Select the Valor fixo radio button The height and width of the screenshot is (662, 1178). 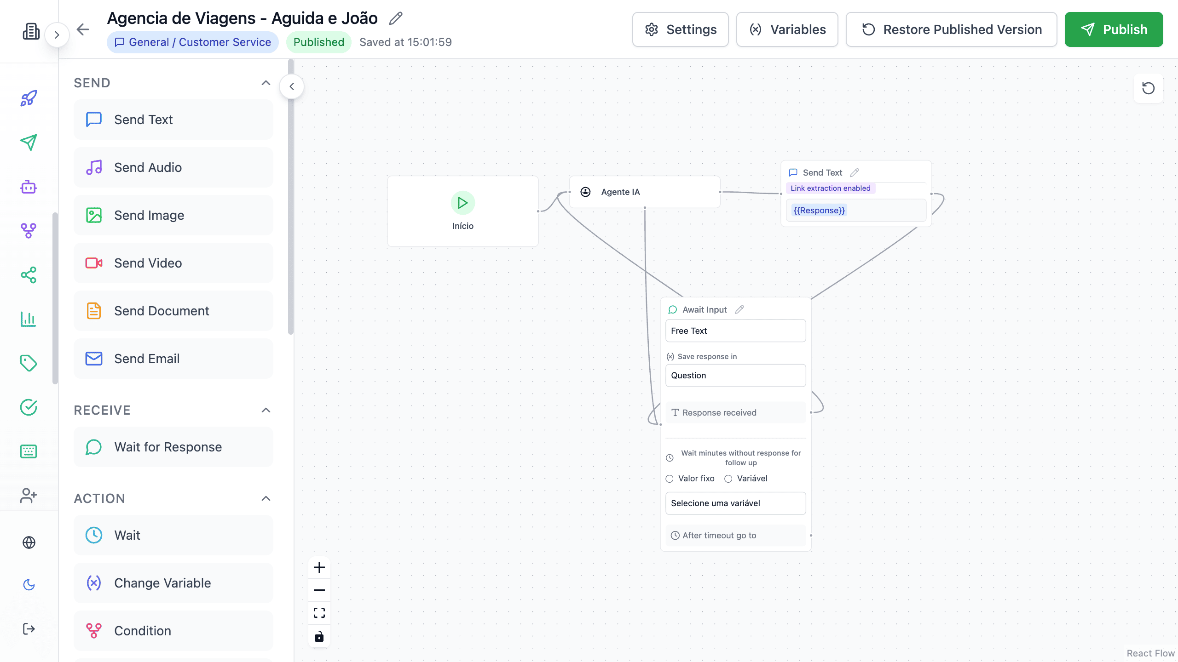coord(669,479)
